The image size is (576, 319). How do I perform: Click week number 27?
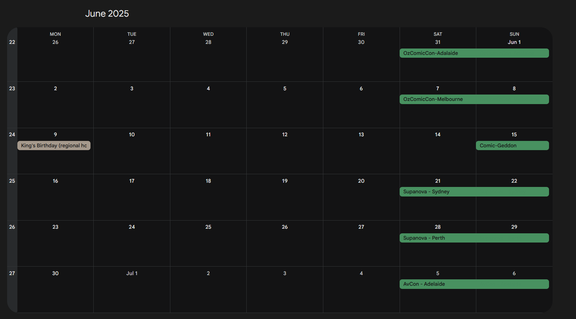(12, 273)
